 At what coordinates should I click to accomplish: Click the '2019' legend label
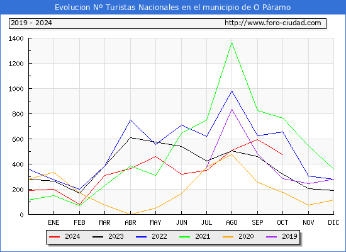(x=289, y=236)
